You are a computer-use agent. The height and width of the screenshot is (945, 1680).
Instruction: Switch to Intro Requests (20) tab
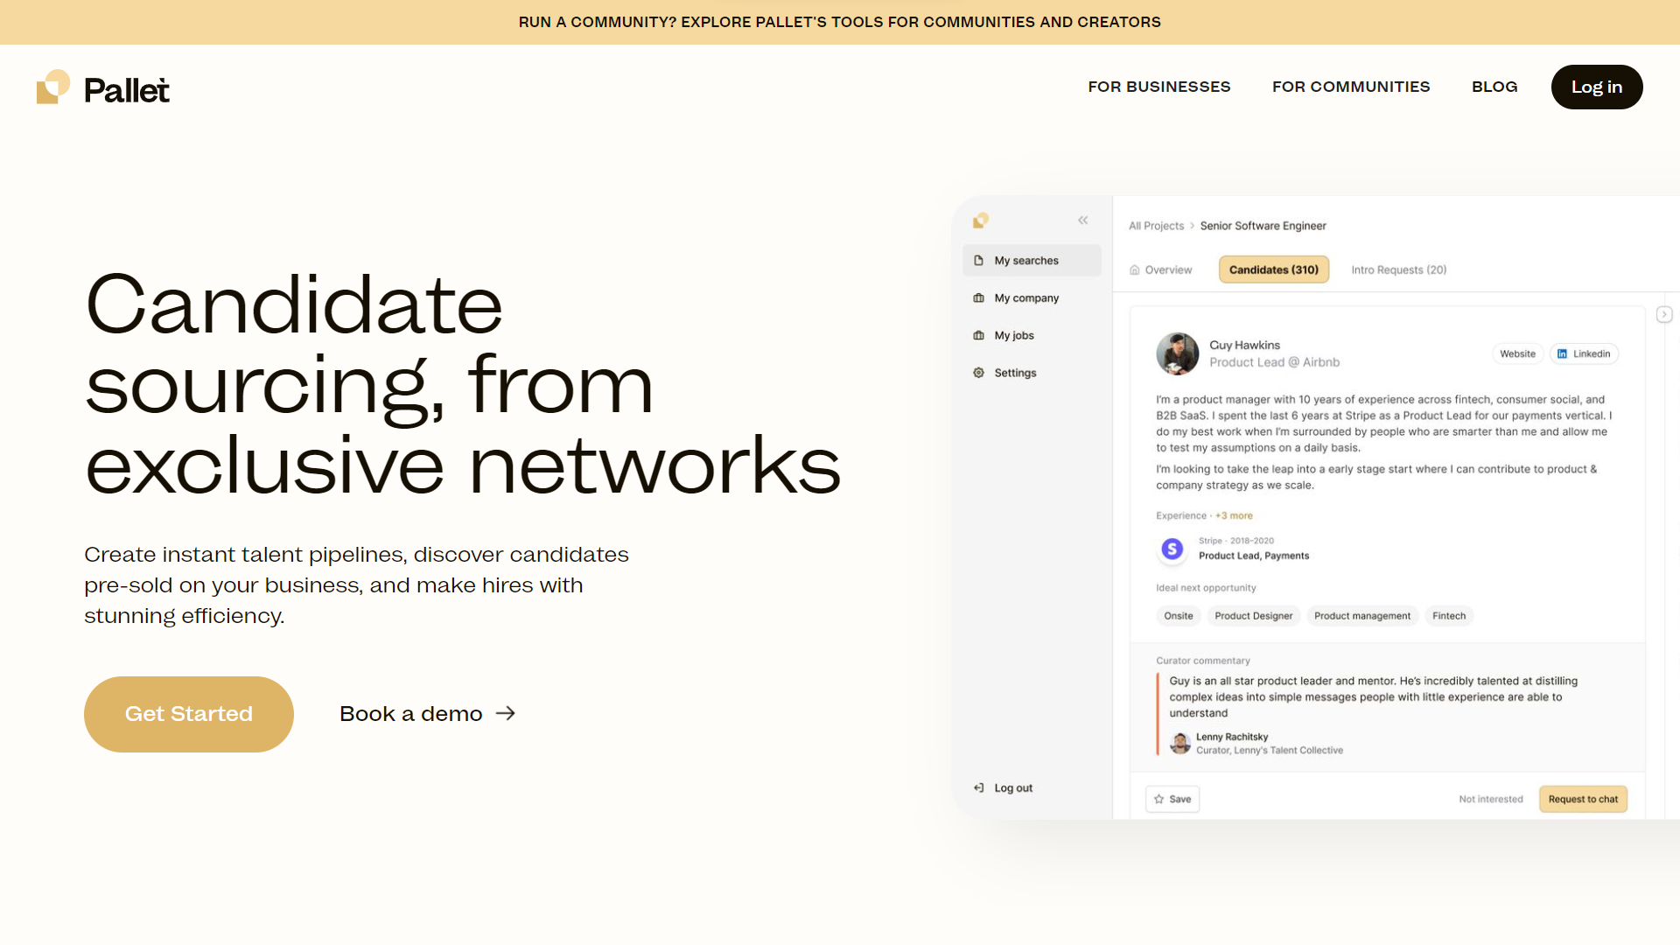[x=1398, y=270]
